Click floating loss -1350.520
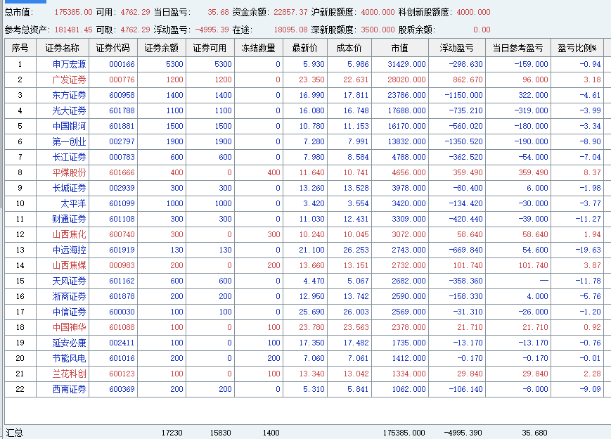Image resolution: width=611 pixels, height=439 pixels. click(464, 141)
